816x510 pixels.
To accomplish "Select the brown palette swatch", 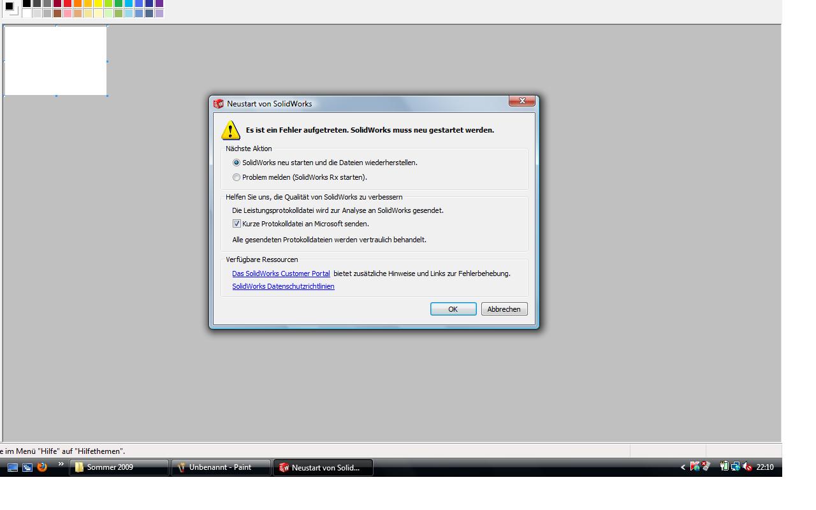I will pyautogui.click(x=57, y=13).
